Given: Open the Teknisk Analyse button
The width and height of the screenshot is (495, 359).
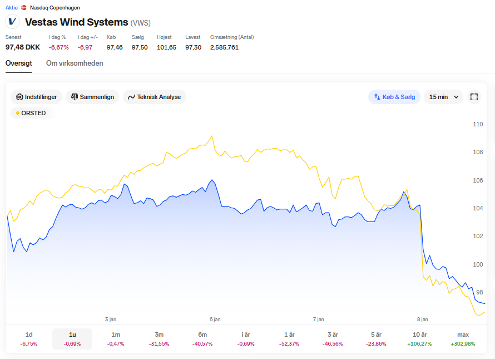Looking at the screenshot, I should 155,97.
